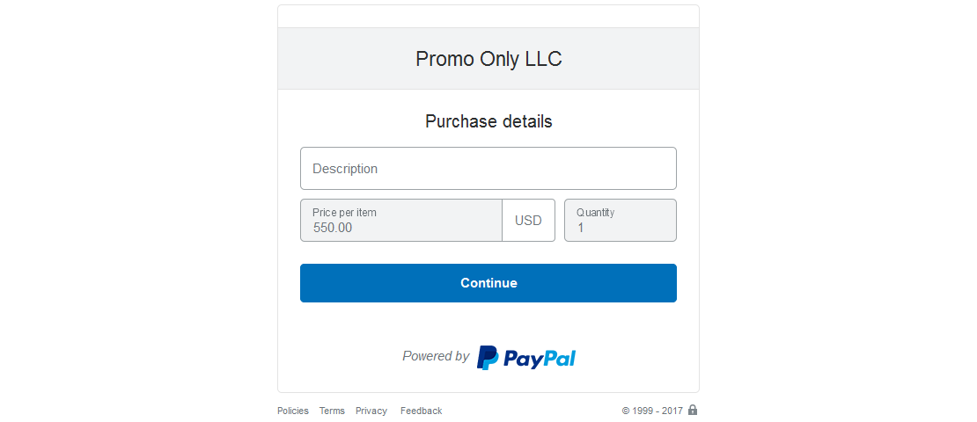
Task: Open the Privacy link
Action: click(371, 411)
